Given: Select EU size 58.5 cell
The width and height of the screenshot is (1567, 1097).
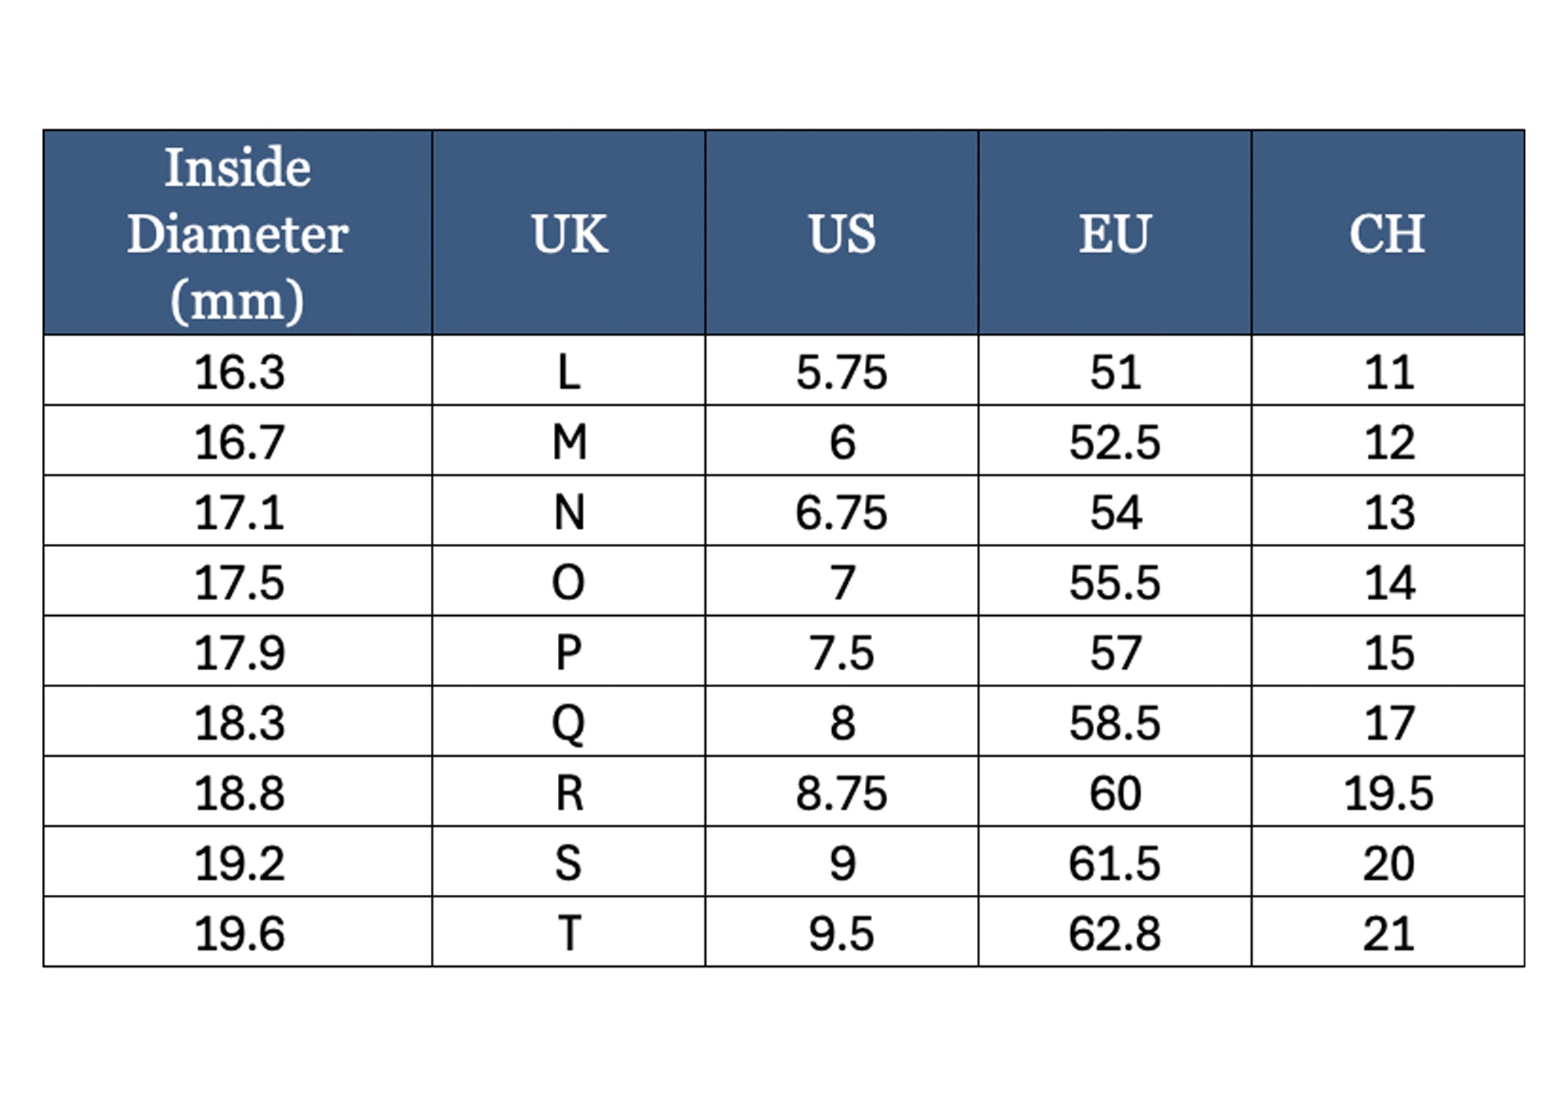Looking at the screenshot, I should point(1114,722).
